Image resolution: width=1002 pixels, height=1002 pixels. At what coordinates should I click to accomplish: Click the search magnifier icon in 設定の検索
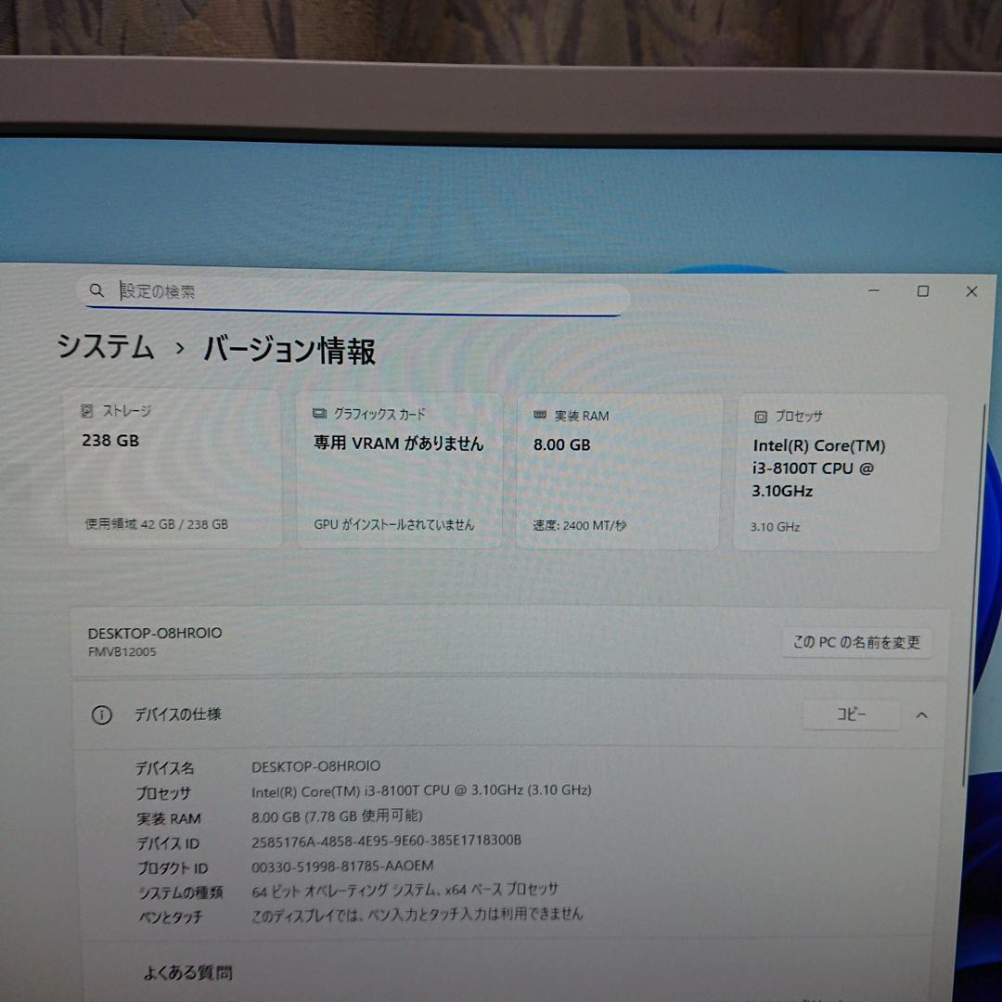(x=96, y=290)
